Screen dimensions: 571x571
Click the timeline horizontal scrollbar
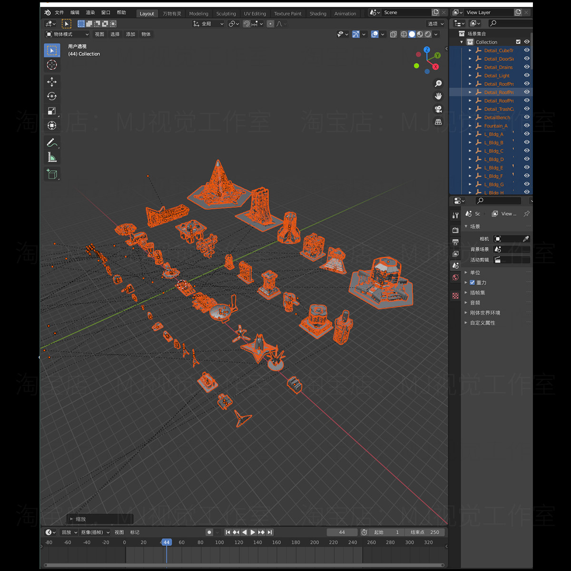(x=244, y=565)
